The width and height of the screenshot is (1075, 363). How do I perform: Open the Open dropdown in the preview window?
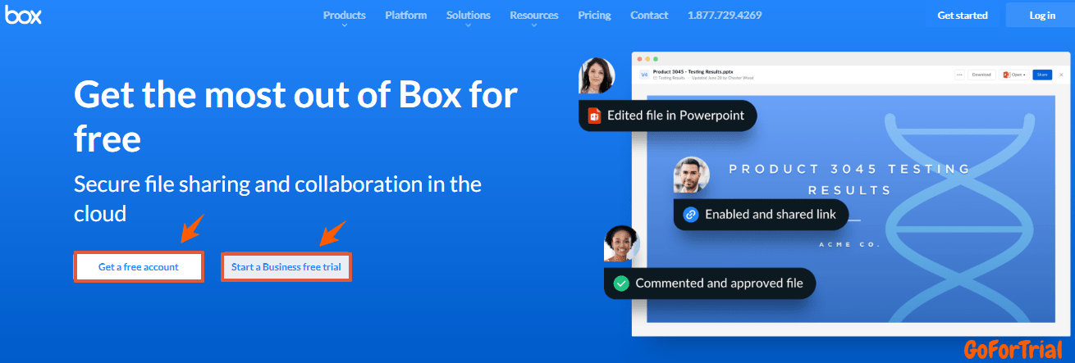click(x=1013, y=75)
